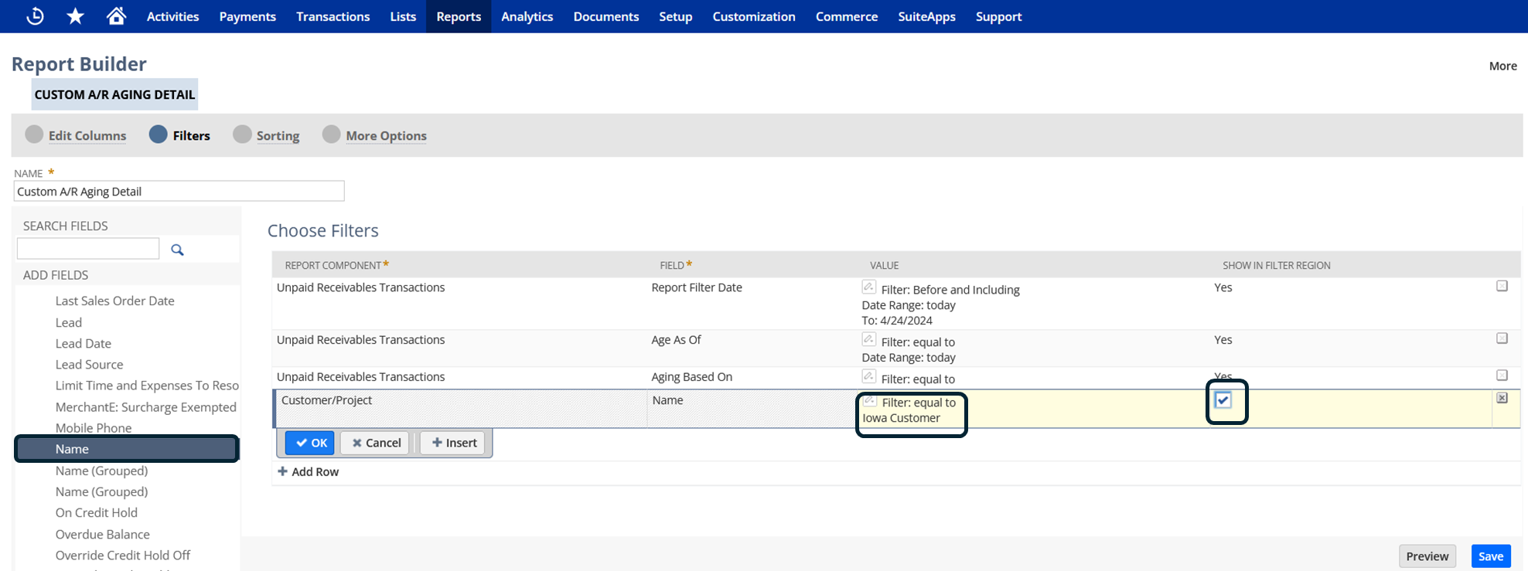This screenshot has height=571, width=1528.
Task: Click in the Name text field
Action: (x=179, y=191)
